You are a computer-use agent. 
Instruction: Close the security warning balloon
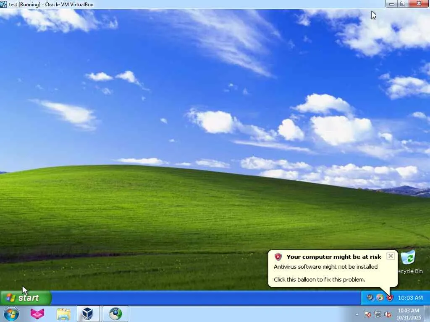[x=391, y=256]
